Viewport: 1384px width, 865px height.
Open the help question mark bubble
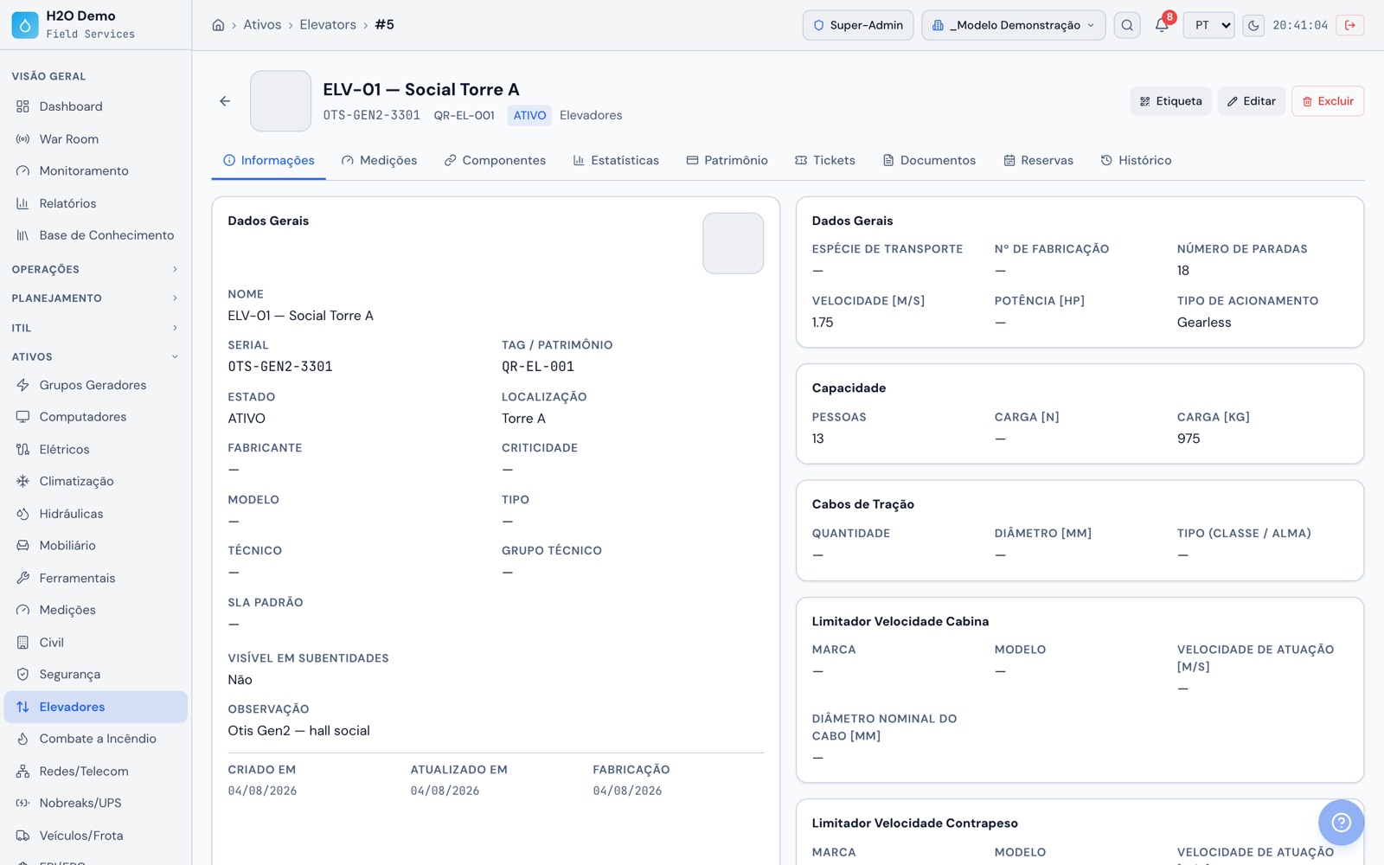coord(1341,822)
